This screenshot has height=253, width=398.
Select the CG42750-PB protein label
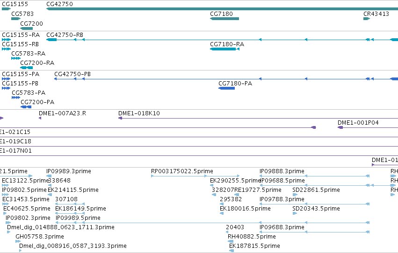click(x=72, y=74)
